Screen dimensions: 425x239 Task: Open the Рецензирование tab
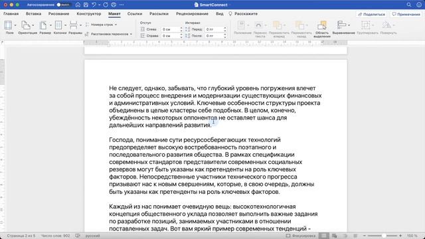[x=192, y=14]
